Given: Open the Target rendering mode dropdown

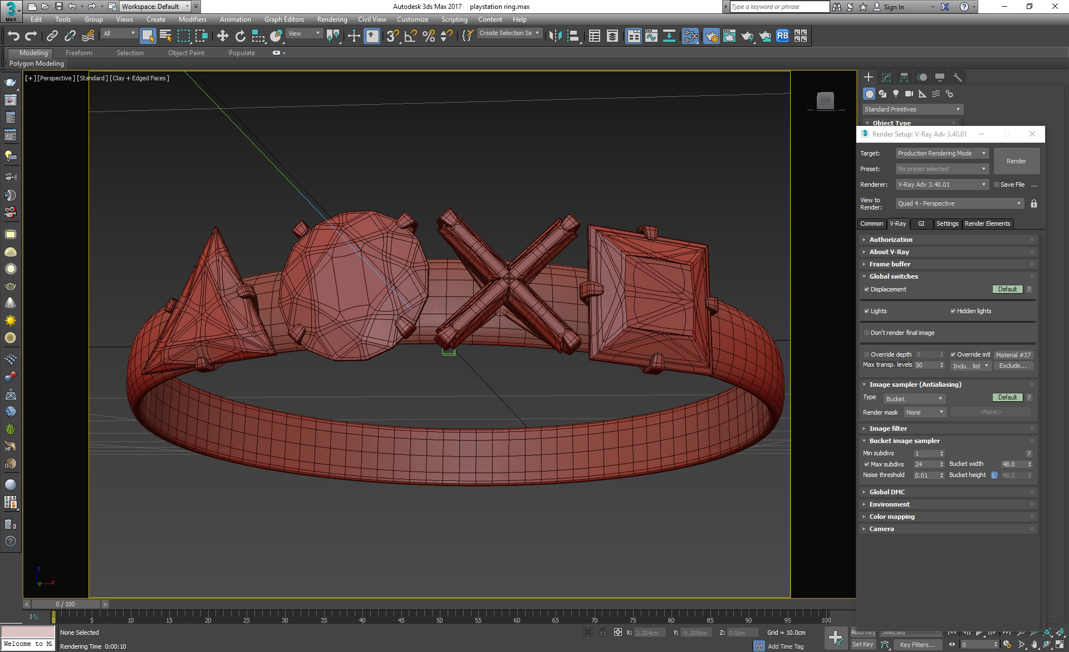Looking at the screenshot, I should 942,153.
